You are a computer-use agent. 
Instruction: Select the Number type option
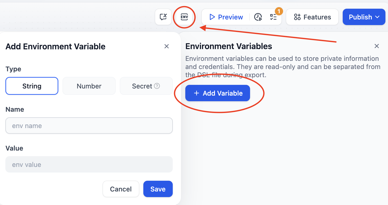(x=89, y=86)
